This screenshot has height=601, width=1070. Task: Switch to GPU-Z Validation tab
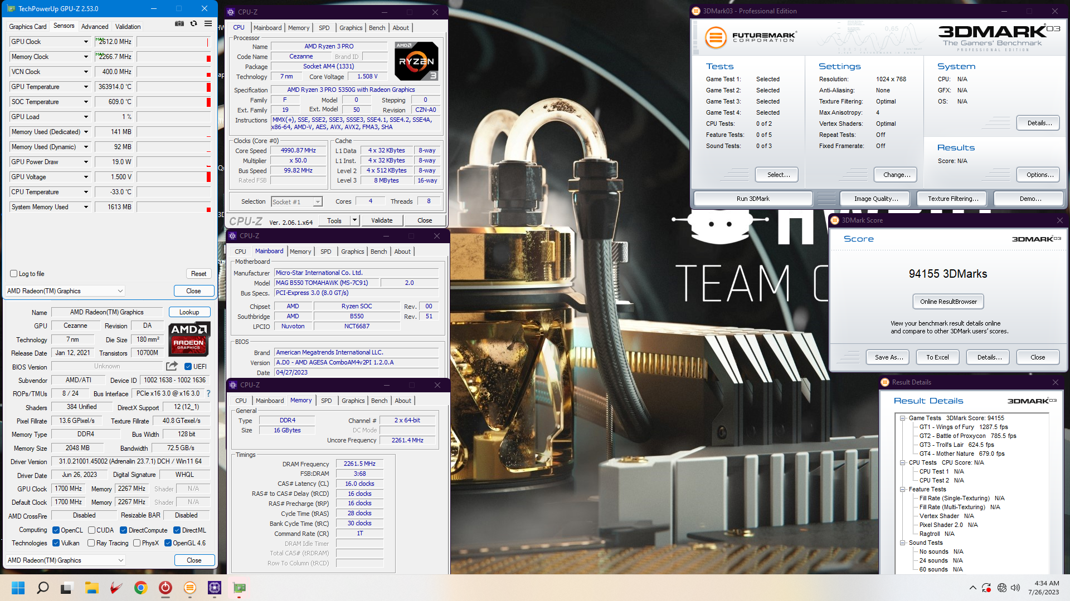pyautogui.click(x=128, y=27)
